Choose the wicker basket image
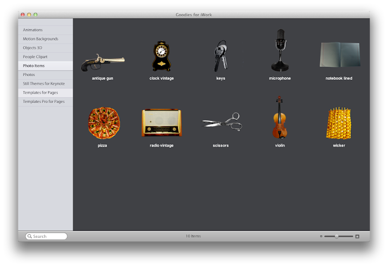The image size is (388, 267). click(339, 123)
